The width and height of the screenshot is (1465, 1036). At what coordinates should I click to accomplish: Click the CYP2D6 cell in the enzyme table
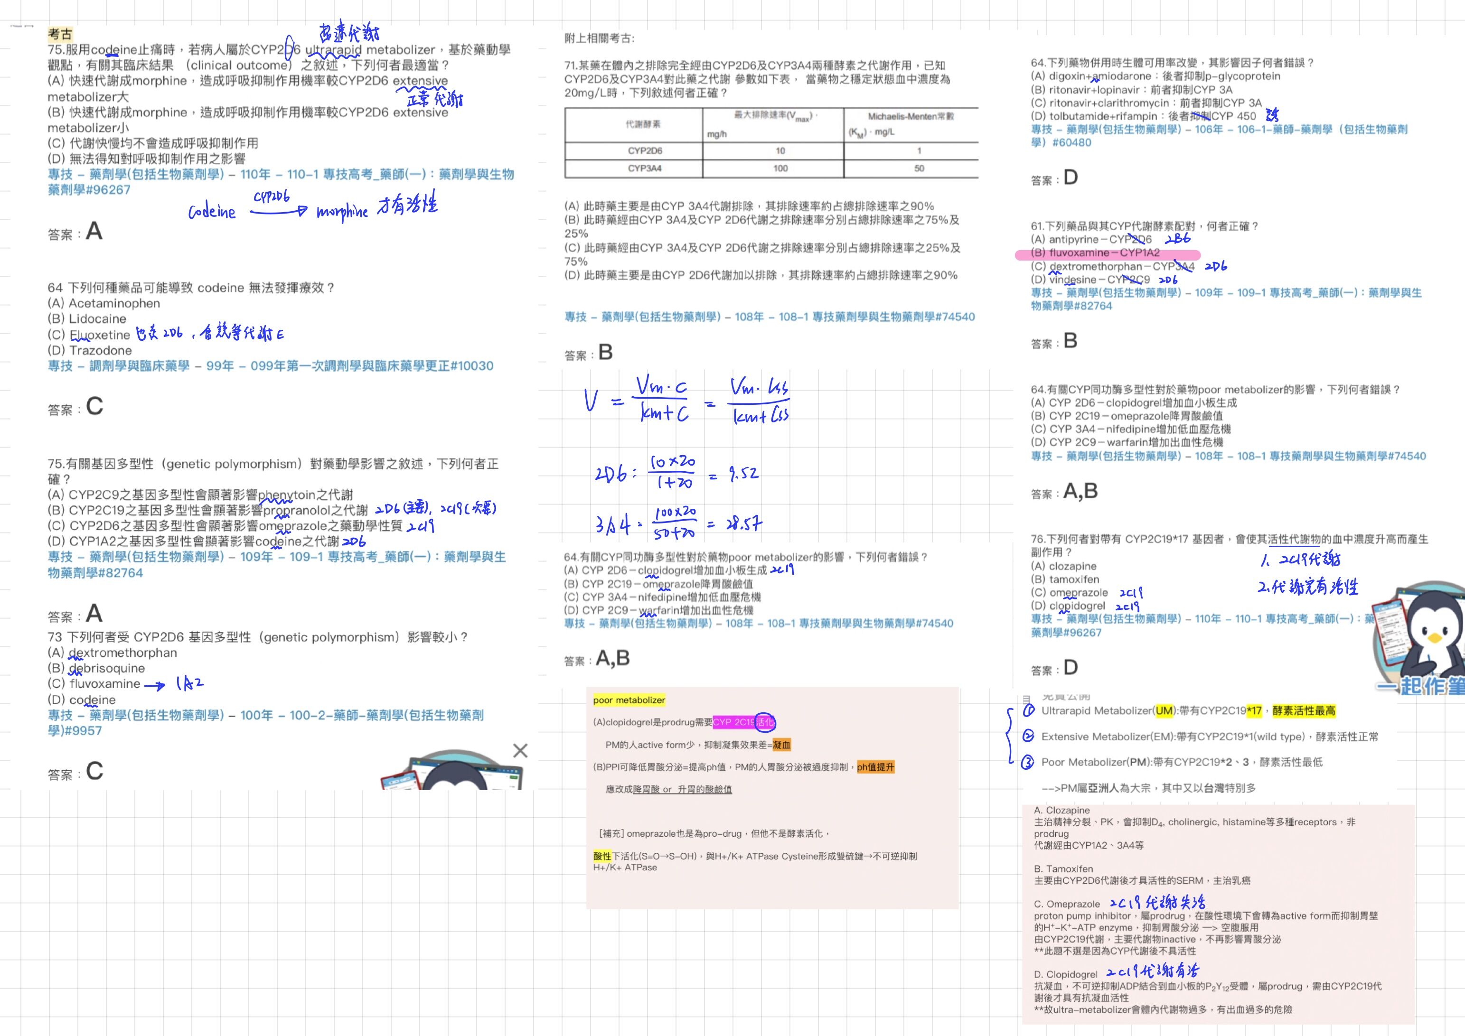(645, 150)
